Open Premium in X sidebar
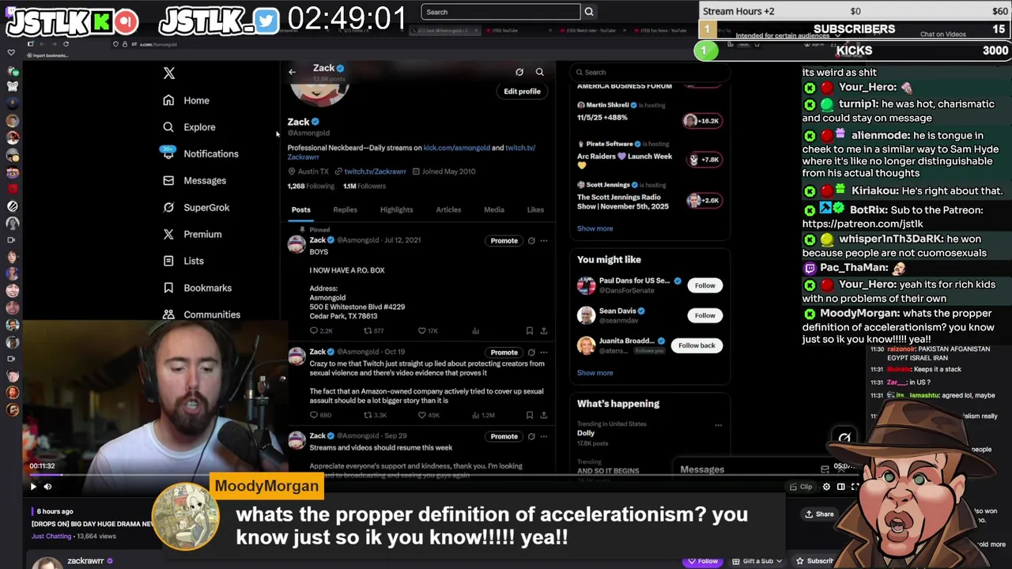The height and width of the screenshot is (569, 1012). [192, 235]
